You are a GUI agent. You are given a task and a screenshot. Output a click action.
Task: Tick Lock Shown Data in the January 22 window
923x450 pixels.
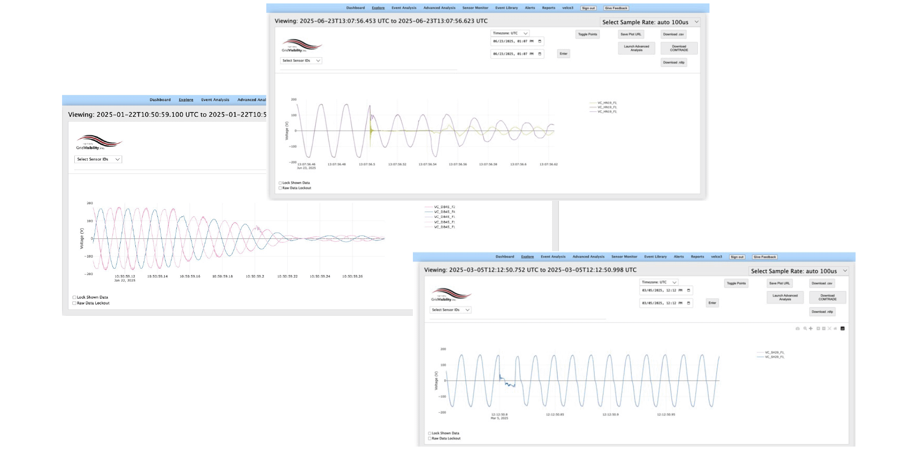(x=74, y=298)
